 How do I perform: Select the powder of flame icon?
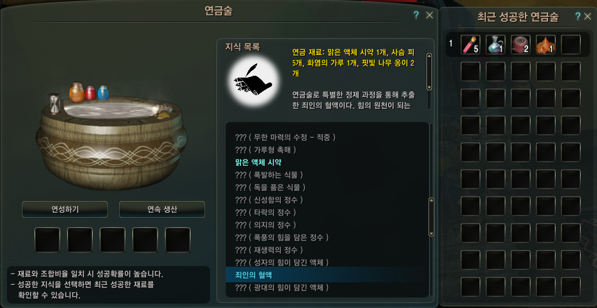click(546, 44)
